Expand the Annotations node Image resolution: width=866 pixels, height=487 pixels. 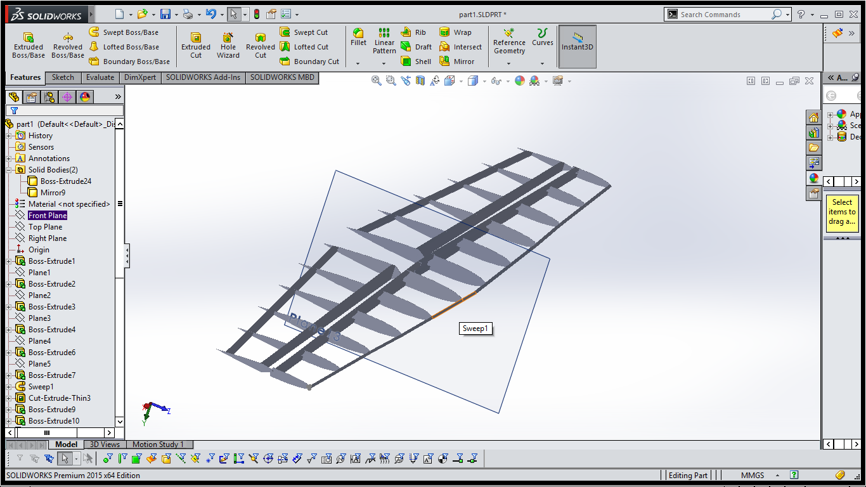[x=9, y=159]
